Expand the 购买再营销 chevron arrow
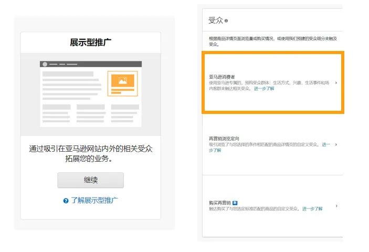Image resolution: width=369 pixels, height=252 pixels. coord(336,206)
